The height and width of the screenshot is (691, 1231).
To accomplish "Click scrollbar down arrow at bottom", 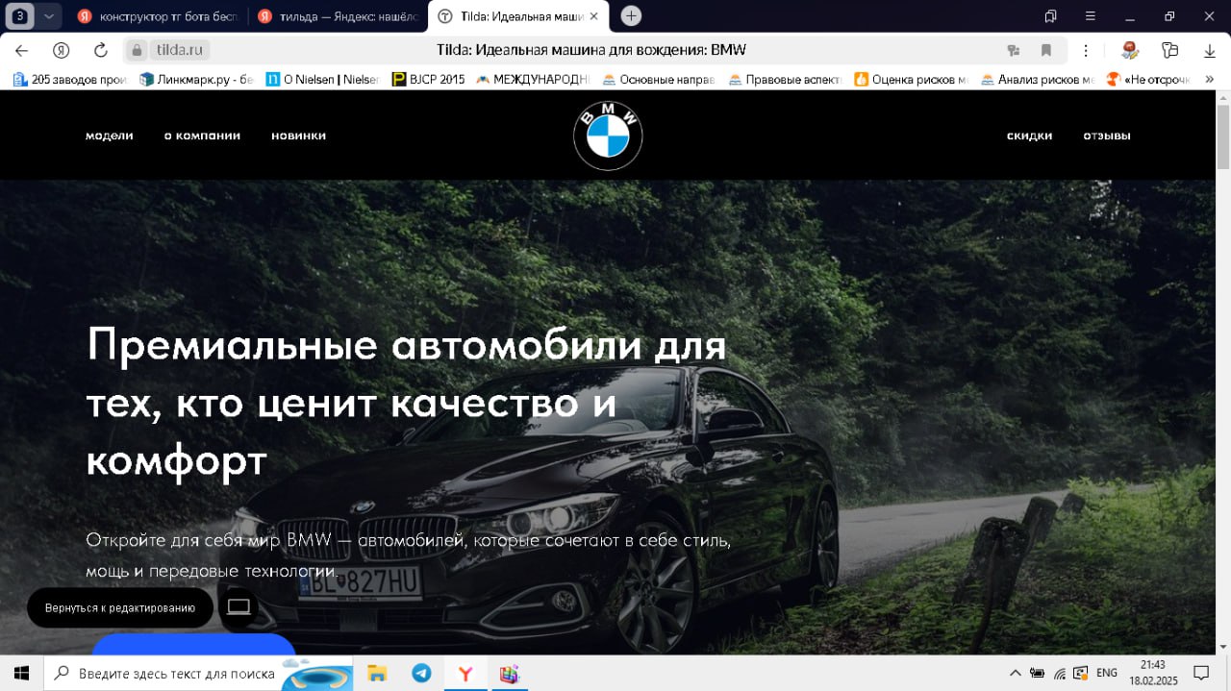I will 1223,646.
